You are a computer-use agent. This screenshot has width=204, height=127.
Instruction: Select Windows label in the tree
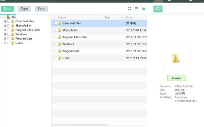[x=21, y=34]
